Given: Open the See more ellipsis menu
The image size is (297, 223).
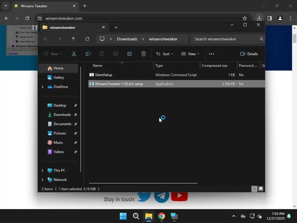Looking at the screenshot, I should tap(211, 54).
